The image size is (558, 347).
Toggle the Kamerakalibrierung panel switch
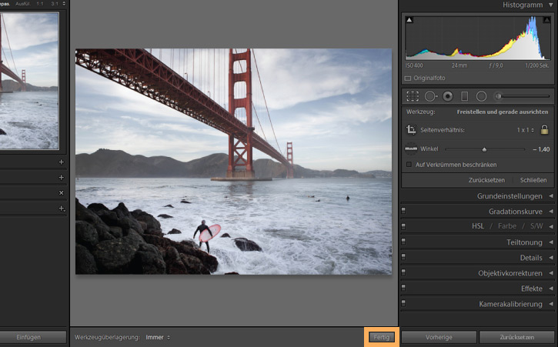pyautogui.click(x=403, y=303)
